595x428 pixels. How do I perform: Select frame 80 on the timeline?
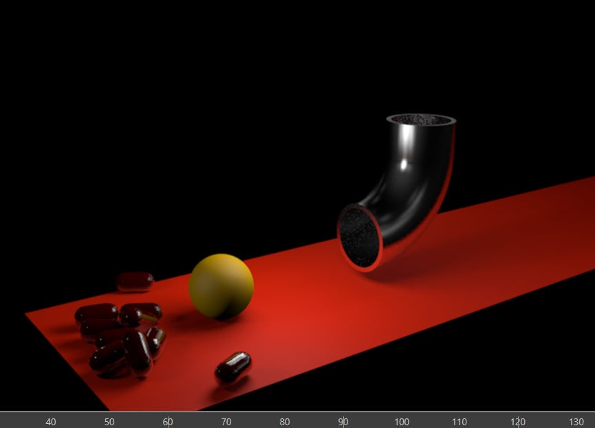[x=285, y=422]
